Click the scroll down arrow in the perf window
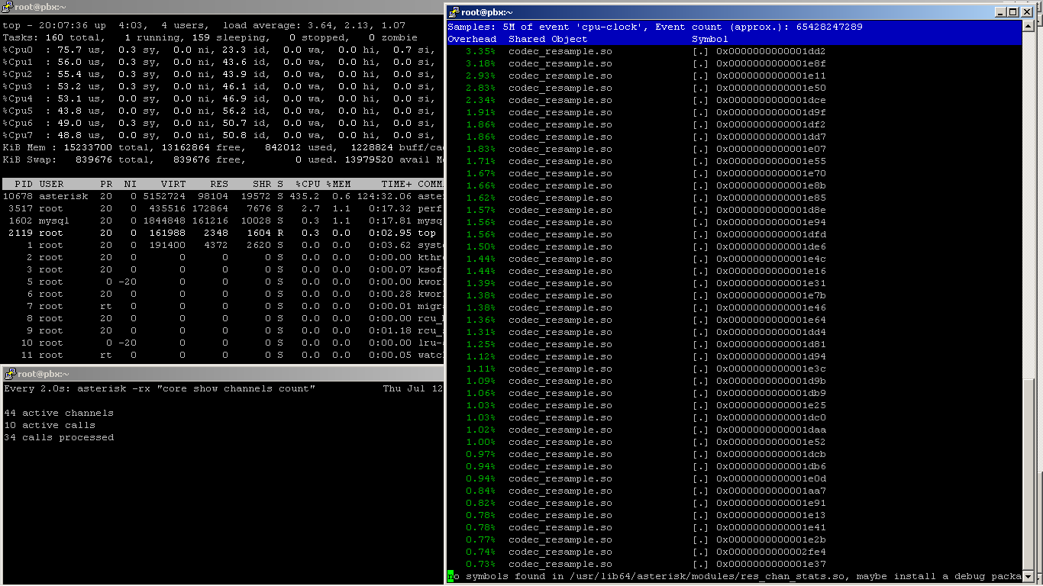This screenshot has width=1043, height=586. pos(1028,576)
